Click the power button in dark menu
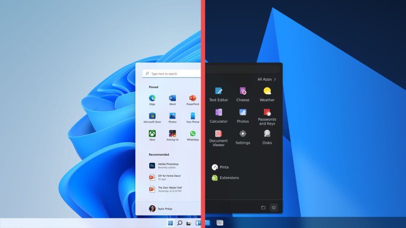This screenshot has width=406, height=228. [273, 207]
